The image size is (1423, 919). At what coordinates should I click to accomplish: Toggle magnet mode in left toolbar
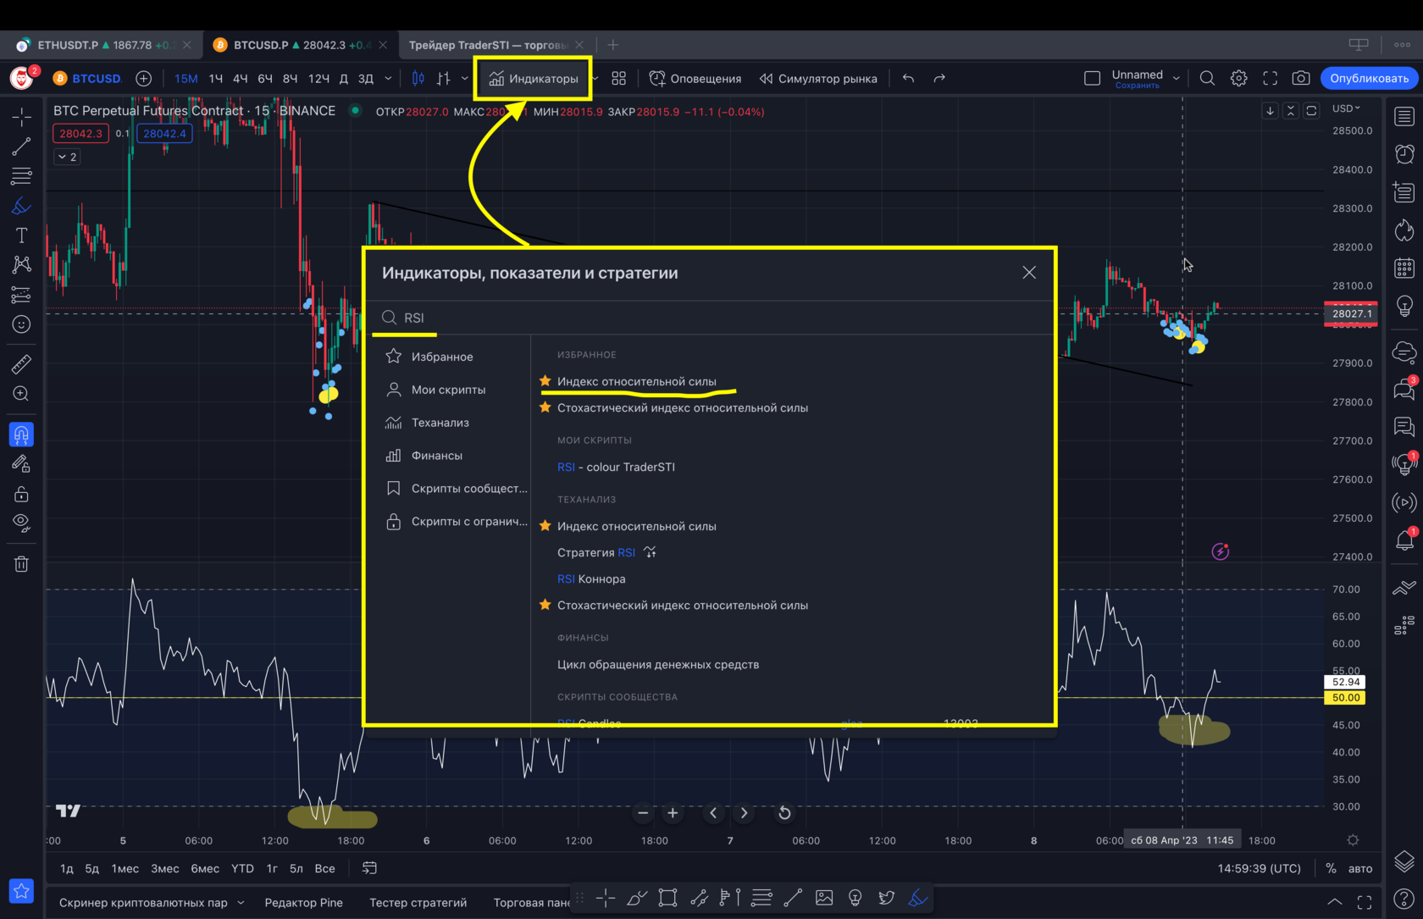(21, 435)
